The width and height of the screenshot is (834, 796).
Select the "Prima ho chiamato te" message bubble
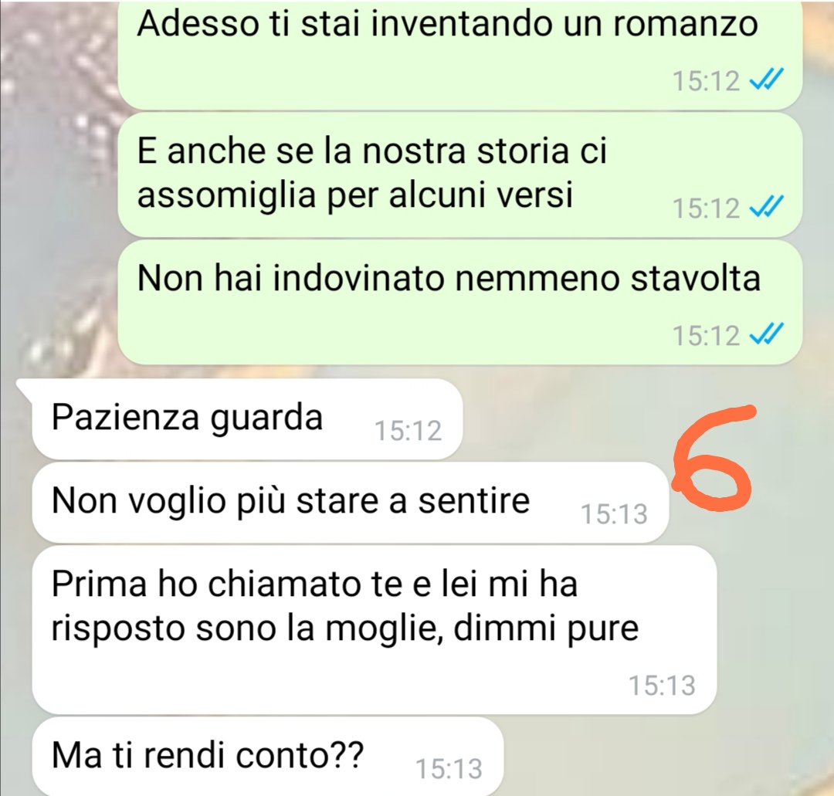[375, 630]
